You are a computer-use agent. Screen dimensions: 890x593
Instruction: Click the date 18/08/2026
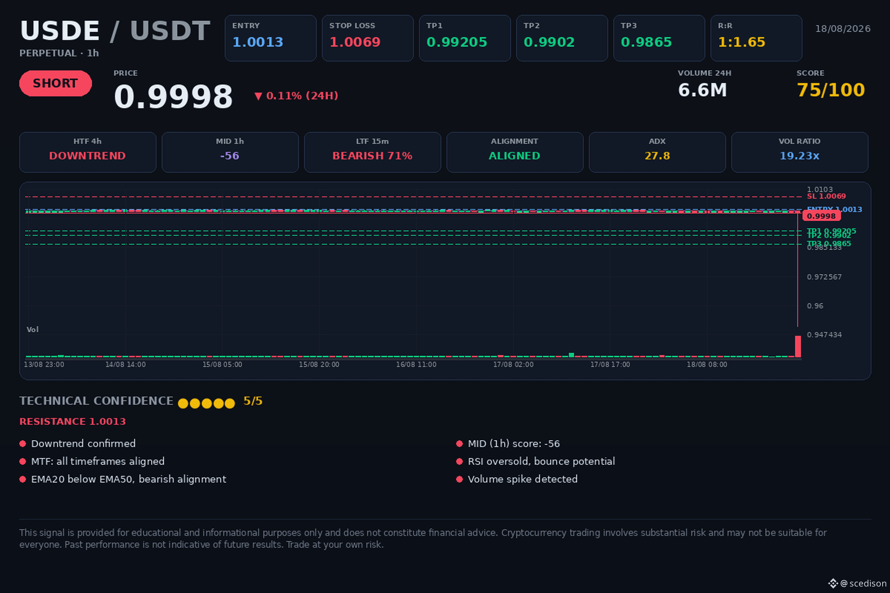coord(843,29)
